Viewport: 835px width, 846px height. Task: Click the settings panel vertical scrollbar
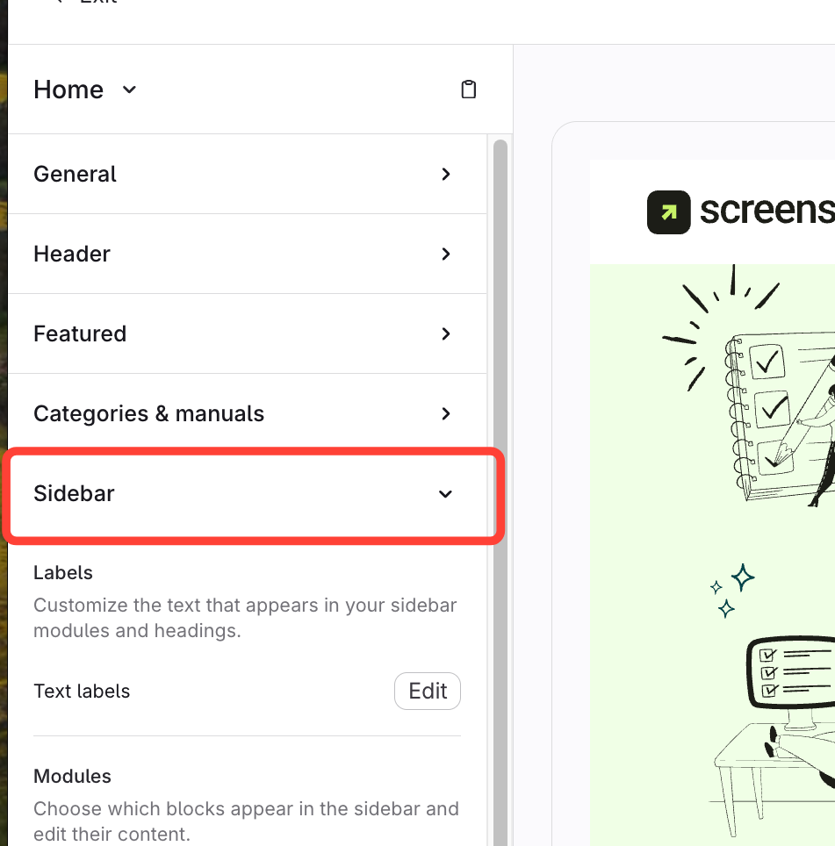500,491
